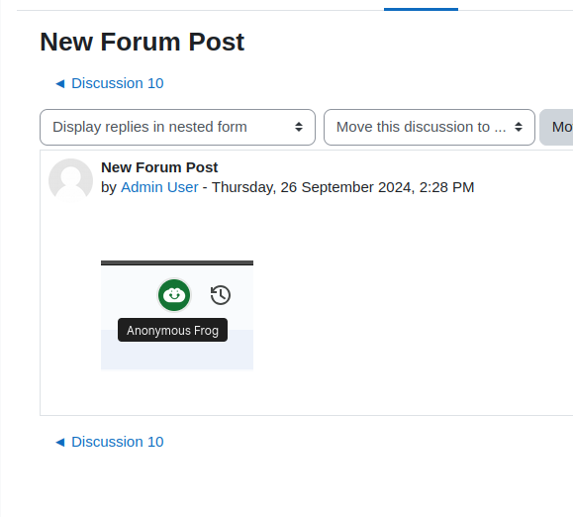The image size is (573, 517).
Task: Click the left arrow beside bottom Discussion 10
Action: click(60, 443)
